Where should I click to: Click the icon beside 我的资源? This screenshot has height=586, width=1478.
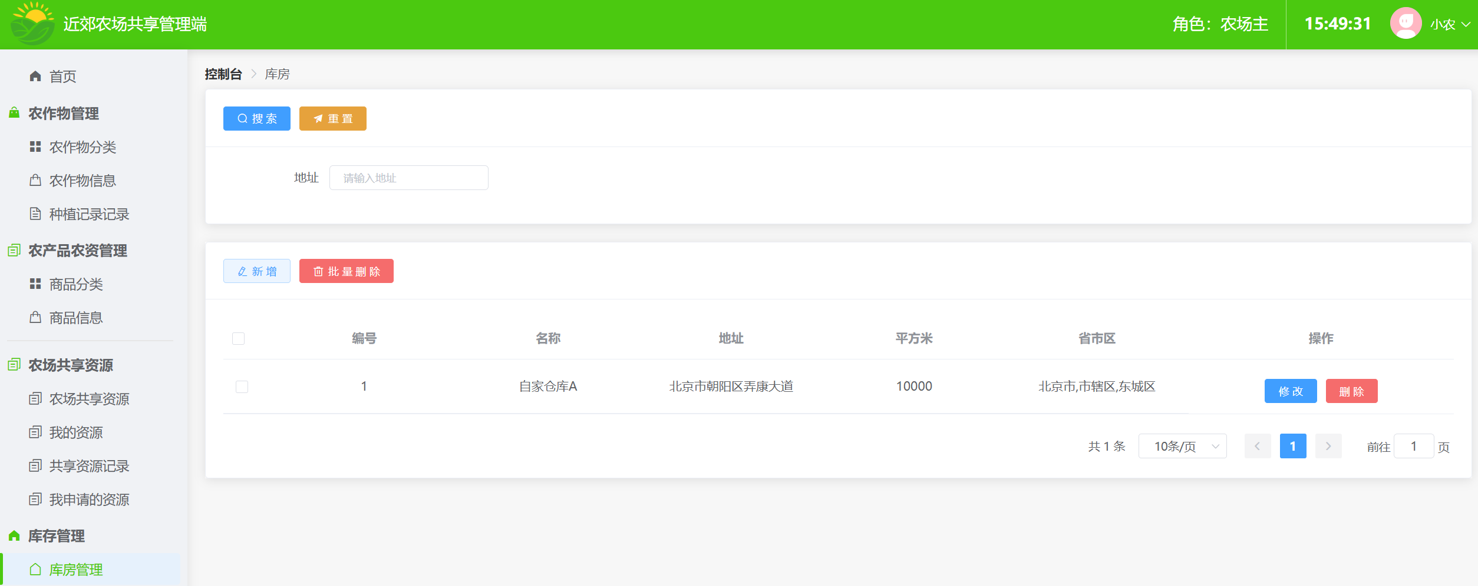pyautogui.click(x=35, y=432)
